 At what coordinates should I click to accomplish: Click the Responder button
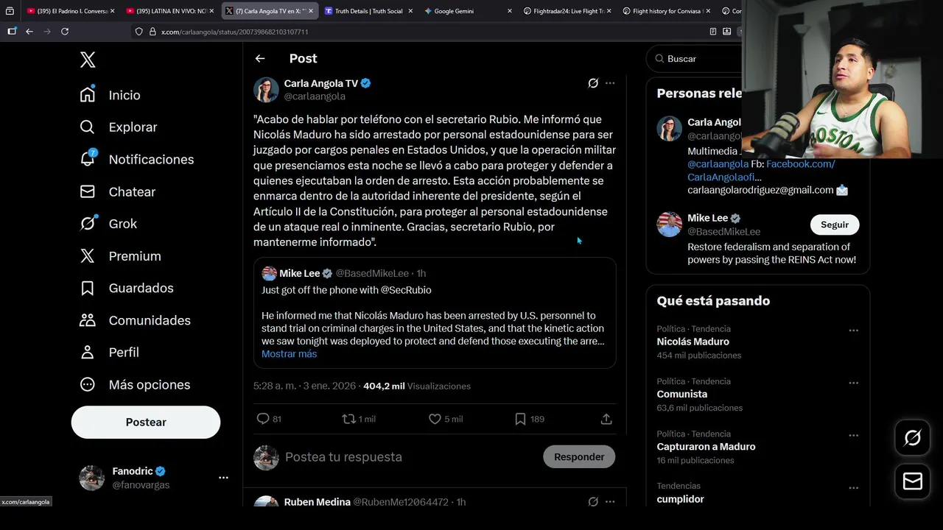(579, 457)
